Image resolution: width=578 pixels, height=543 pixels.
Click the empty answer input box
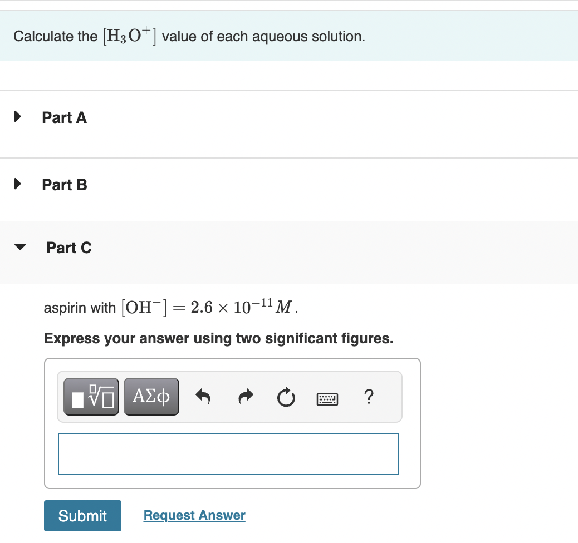pyautogui.click(x=228, y=453)
